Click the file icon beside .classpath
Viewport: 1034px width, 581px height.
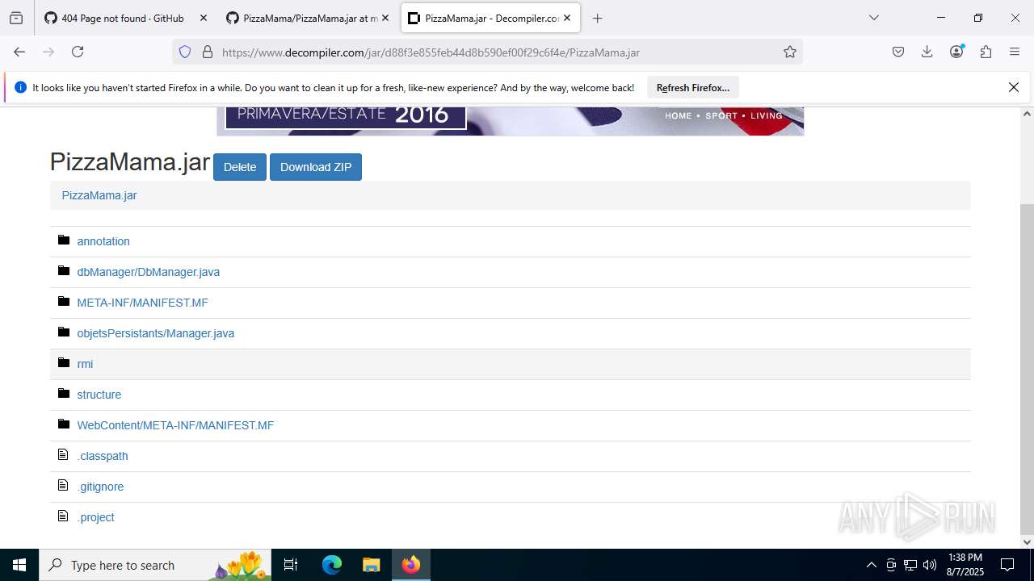coord(63,455)
